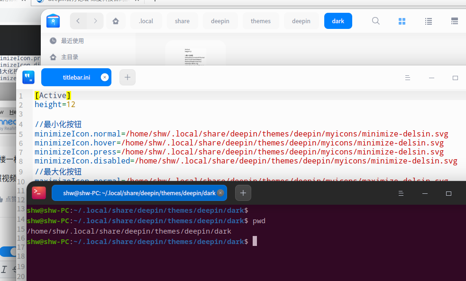Open file manager search
Screen dimensions: 466x281
tap(375, 21)
